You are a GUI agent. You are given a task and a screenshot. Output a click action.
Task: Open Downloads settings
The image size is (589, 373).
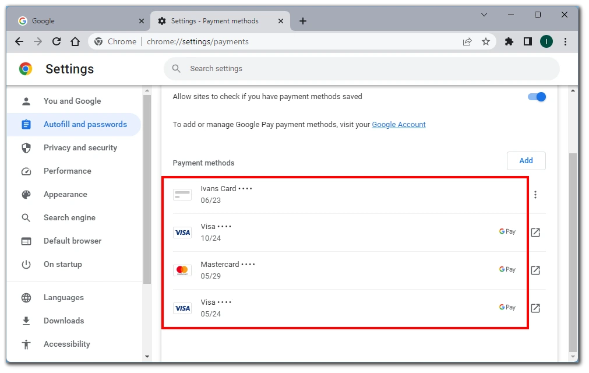click(x=73, y=321)
